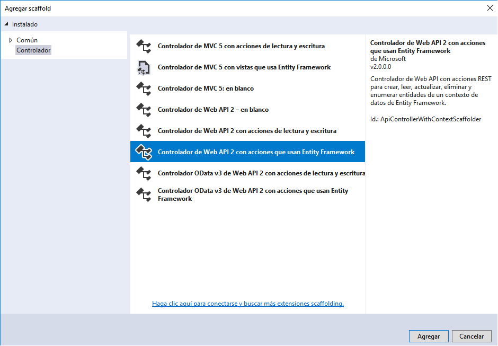Click icon of OData v3 Entity Framework controller

pyautogui.click(x=144, y=194)
